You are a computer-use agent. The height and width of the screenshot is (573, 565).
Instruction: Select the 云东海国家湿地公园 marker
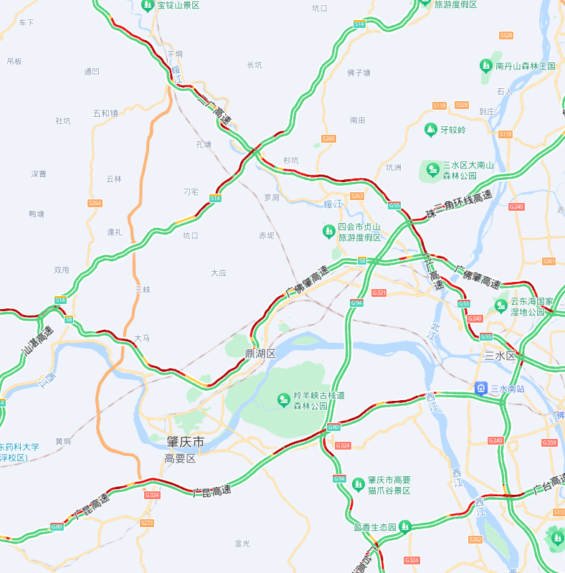click(x=500, y=306)
